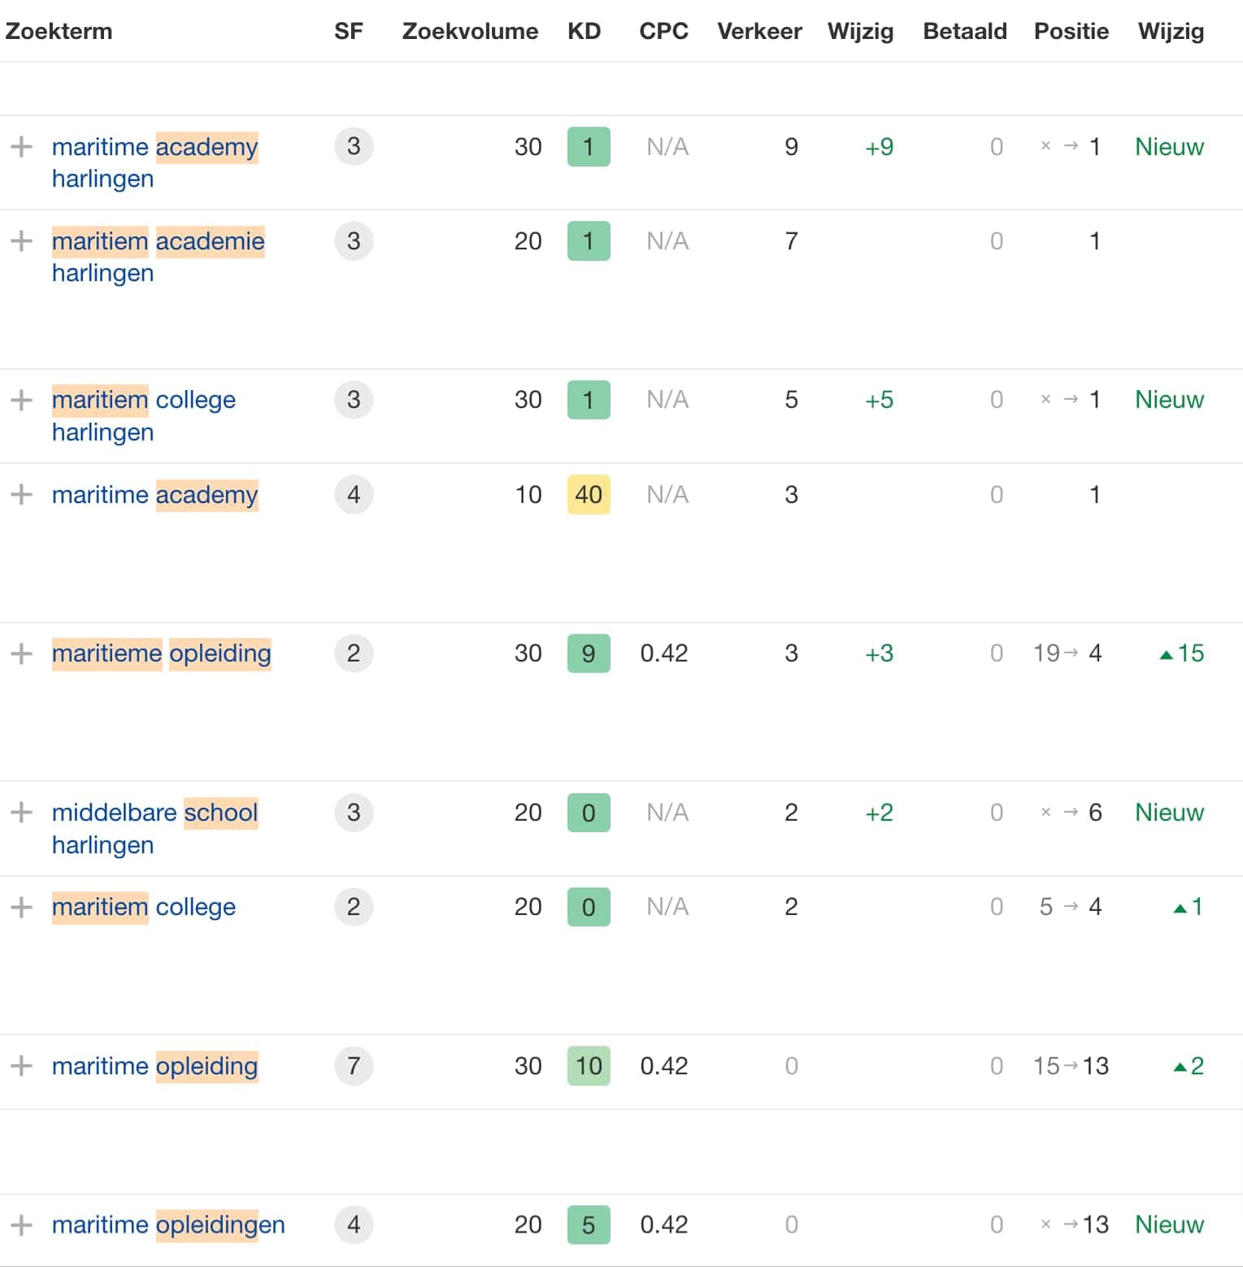Sort by Positie column header
The width and height of the screenshot is (1243, 1267).
1071,32
